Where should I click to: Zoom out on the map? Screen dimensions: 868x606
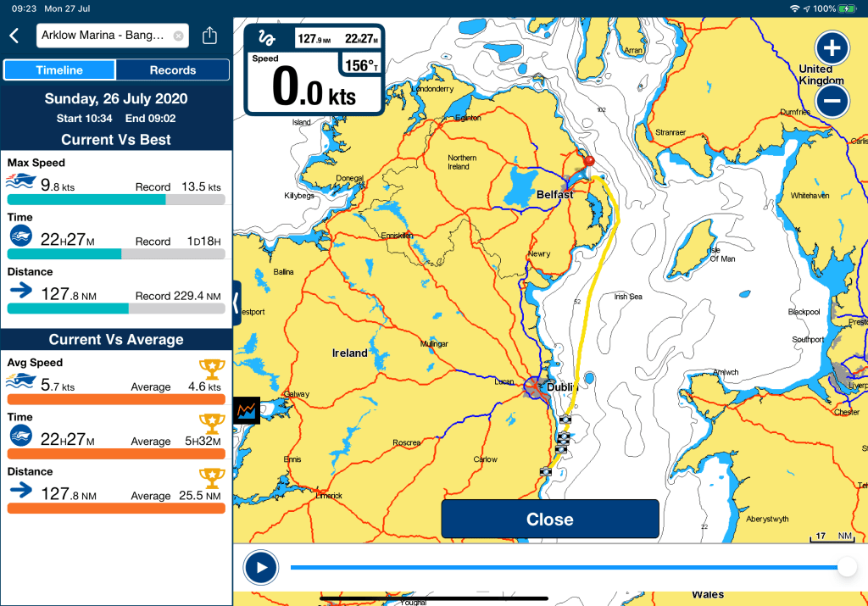tap(832, 102)
